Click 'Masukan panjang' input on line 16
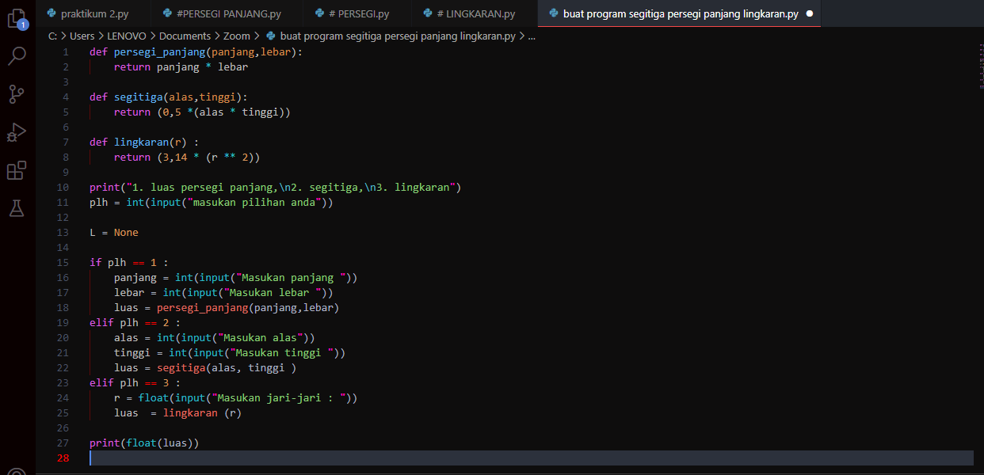This screenshot has width=984, height=475. 291,277
